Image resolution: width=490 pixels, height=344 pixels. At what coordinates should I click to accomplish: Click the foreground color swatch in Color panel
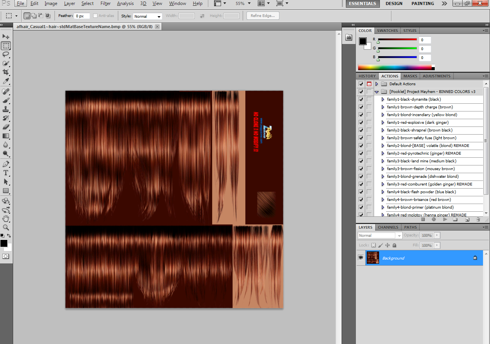(363, 41)
